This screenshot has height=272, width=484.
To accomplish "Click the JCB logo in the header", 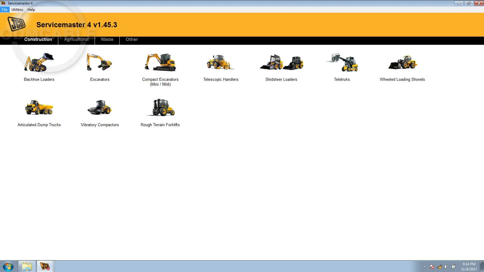I will pos(16,24).
